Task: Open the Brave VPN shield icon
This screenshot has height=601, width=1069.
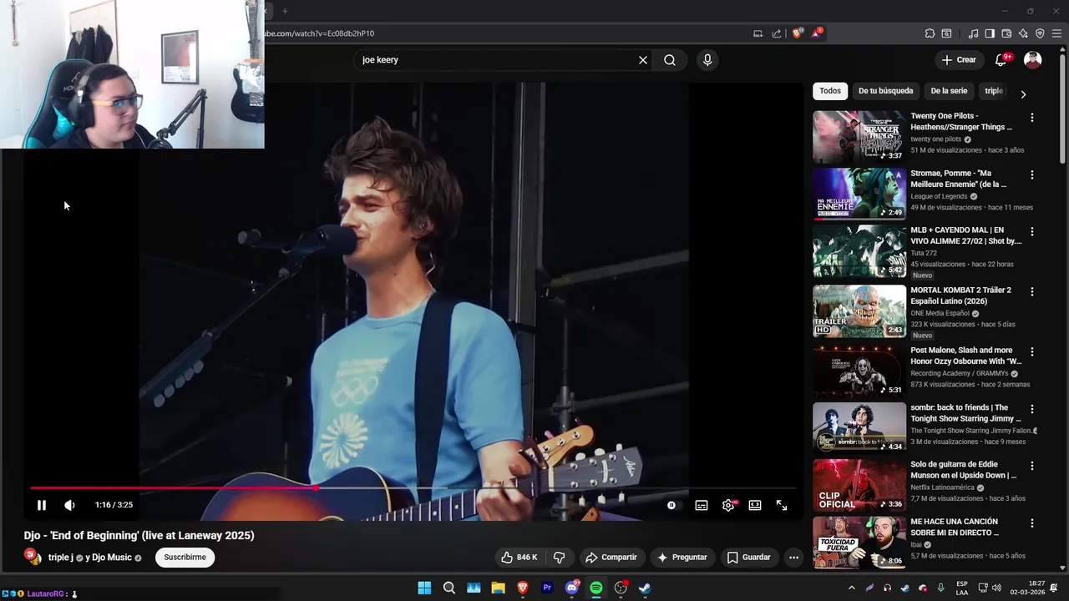Action: [x=1040, y=33]
